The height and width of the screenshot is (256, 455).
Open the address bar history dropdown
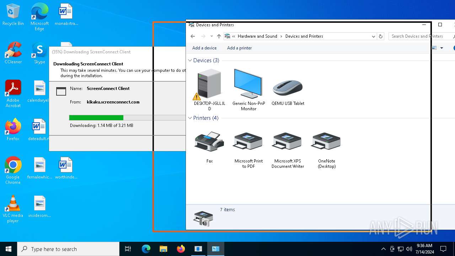tap(373, 36)
